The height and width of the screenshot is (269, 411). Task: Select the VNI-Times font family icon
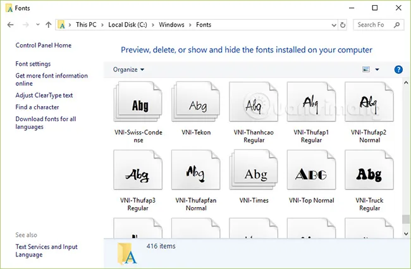(254, 170)
